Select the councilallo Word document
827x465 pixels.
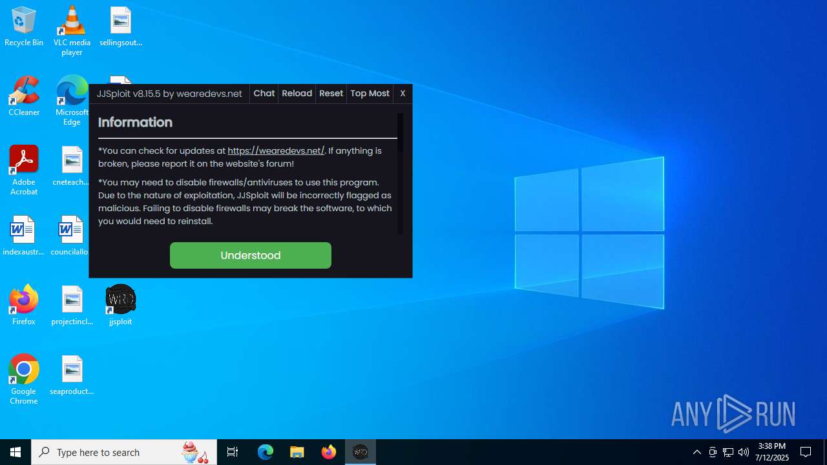point(70,236)
